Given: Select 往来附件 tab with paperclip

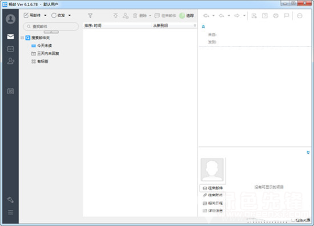Looking at the screenshot, I should coord(212,195).
